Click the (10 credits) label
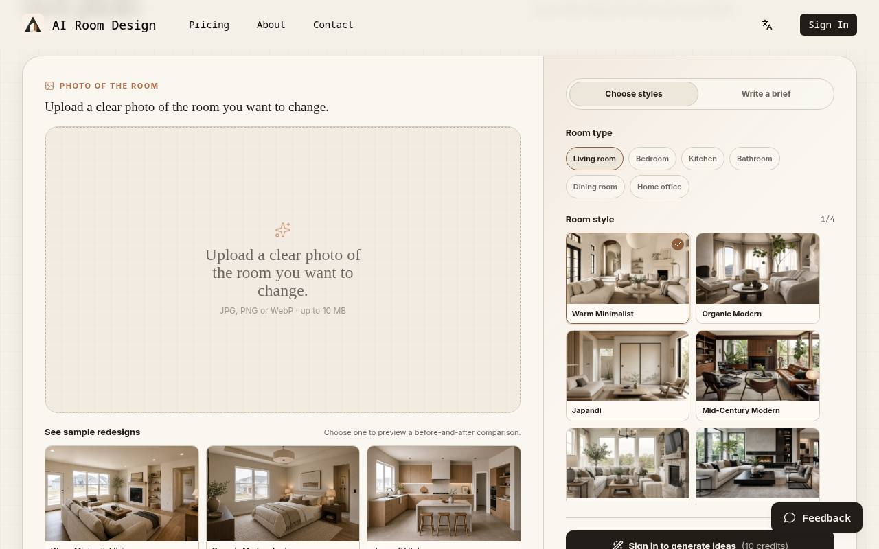Image resolution: width=879 pixels, height=549 pixels. point(765,546)
